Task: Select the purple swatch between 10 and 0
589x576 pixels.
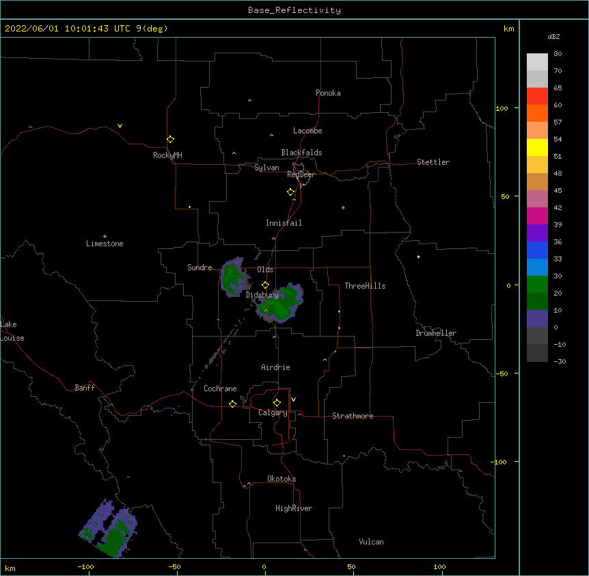Action: tap(537, 319)
